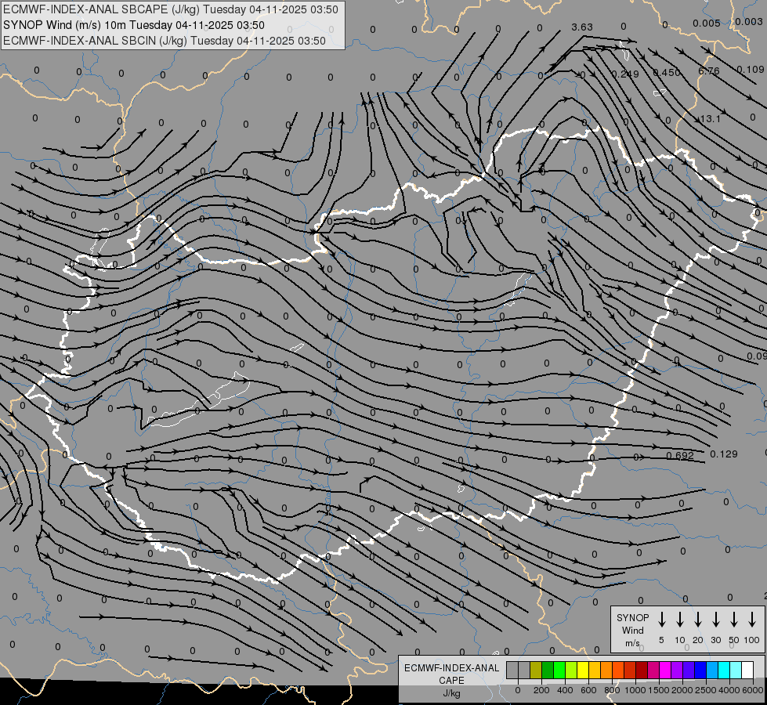767x705 pixels.
Task: Click the CAPE legend label 4000
Action: pyautogui.click(x=729, y=690)
